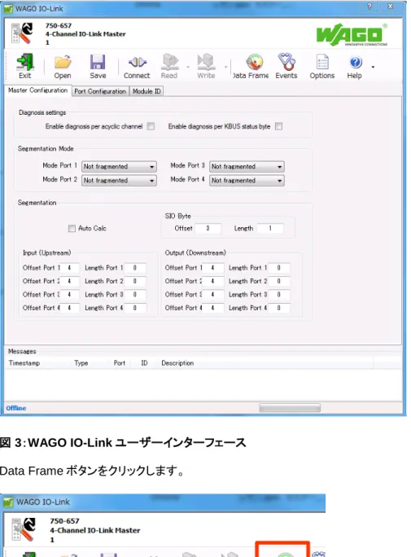Screen dimensions: 411x557
Task: Click Input Offset Port 4 field
Action: [69, 308]
